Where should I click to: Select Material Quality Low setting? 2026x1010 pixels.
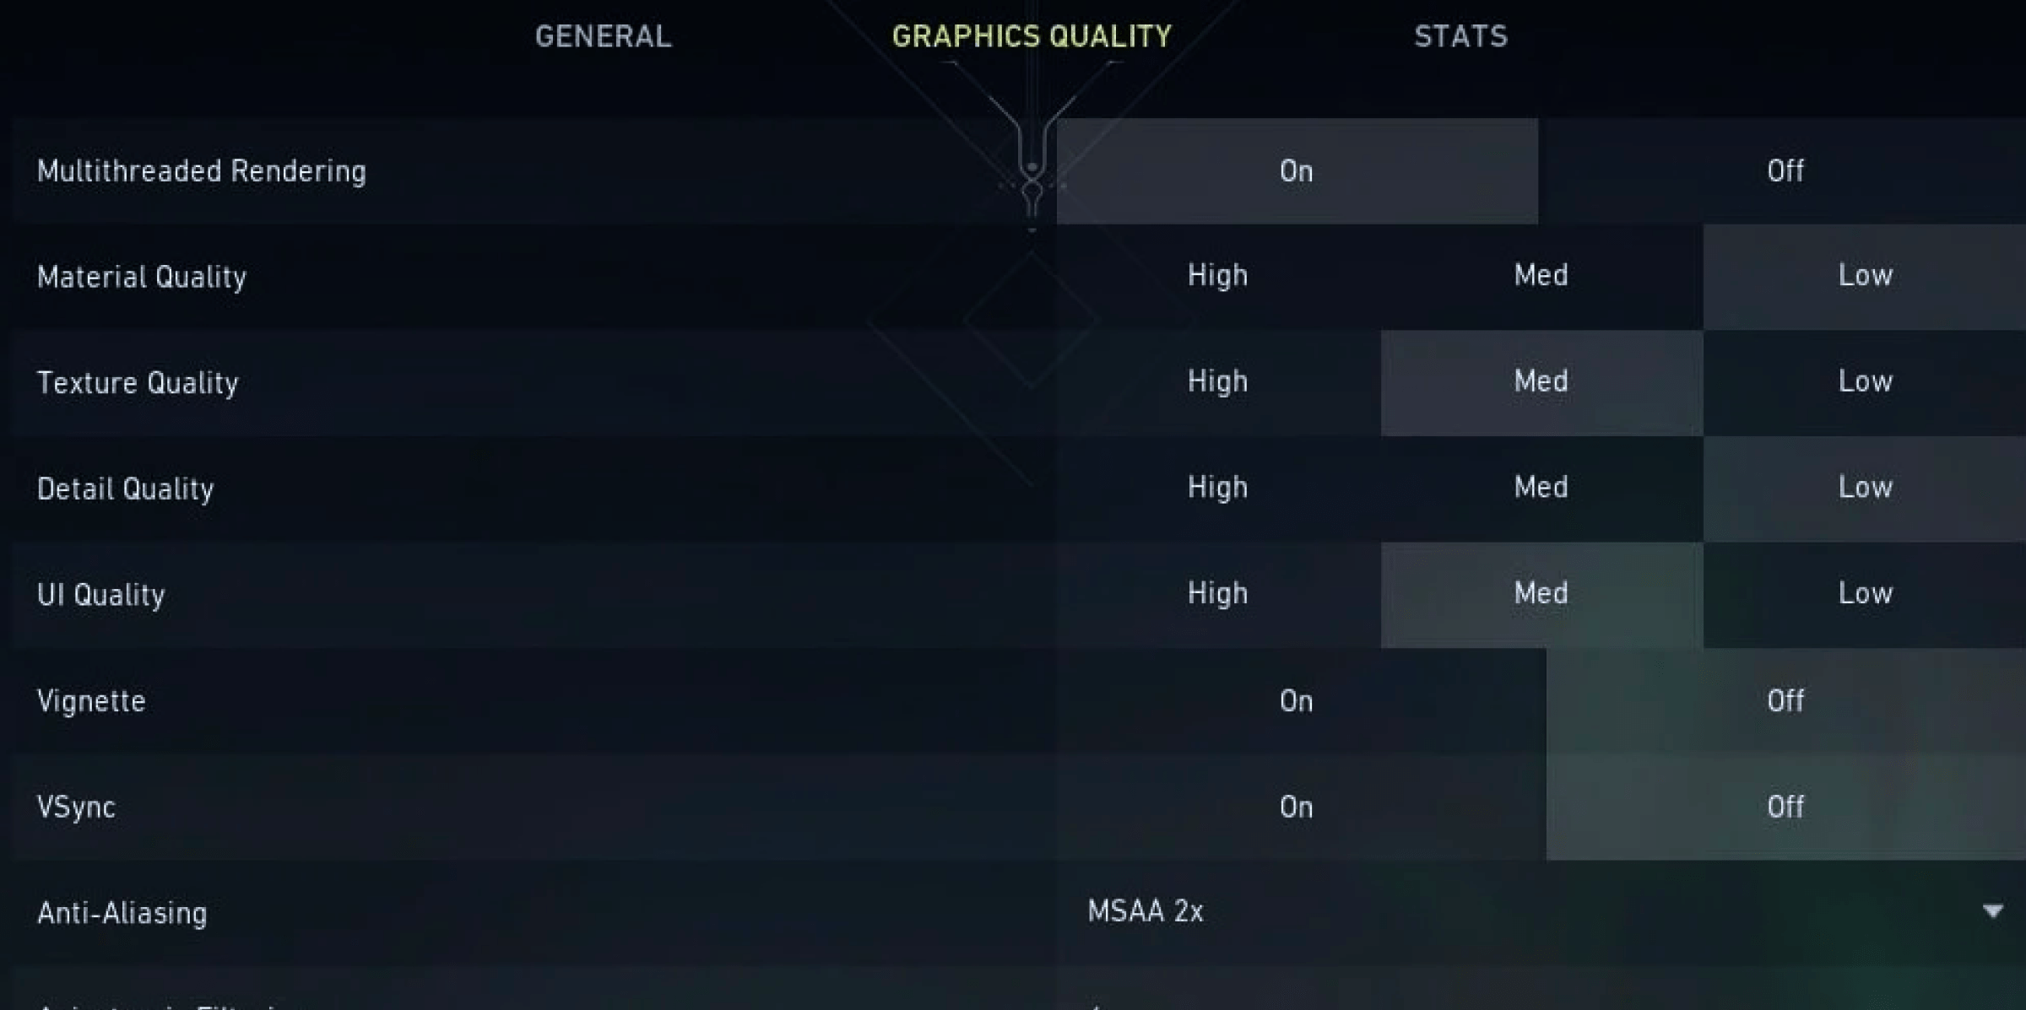tap(1862, 275)
